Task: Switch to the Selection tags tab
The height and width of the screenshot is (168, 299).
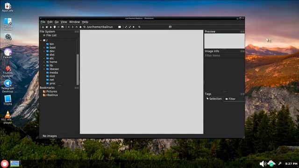Action: click(214, 99)
